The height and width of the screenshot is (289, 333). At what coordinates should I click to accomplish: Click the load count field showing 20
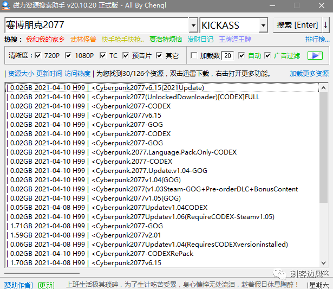(227, 56)
